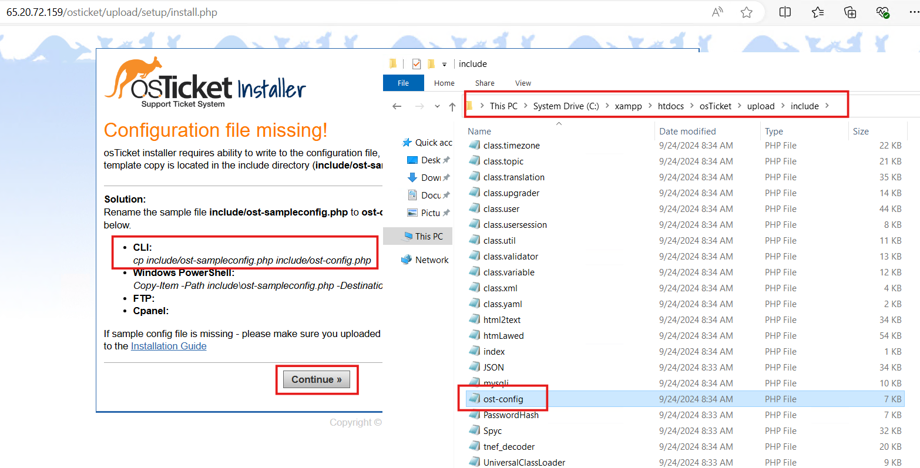The height and width of the screenshot is (468, 920).
Task: Open Customize Quick Access Toolbar dropdown
Action: click(x=444, y=64)
